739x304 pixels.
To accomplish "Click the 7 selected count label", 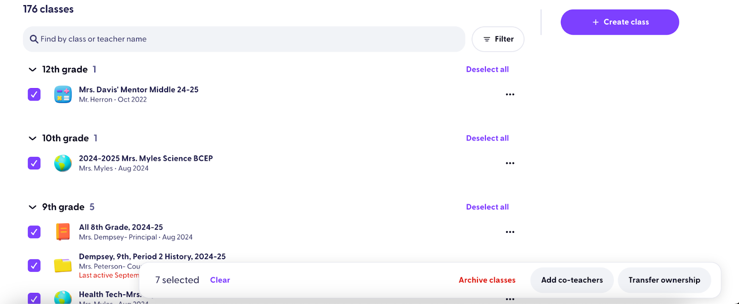I will (x=177, y=280).
